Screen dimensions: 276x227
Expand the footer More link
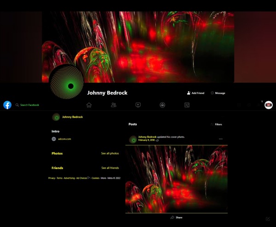pos(103,178)
